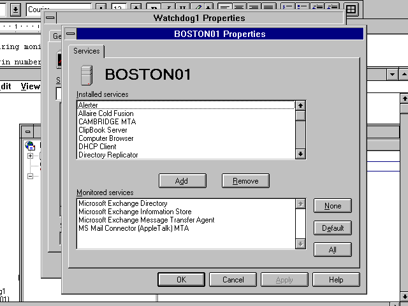Click down arrow of background child window scrollbar
The image size is (408, 306).
[404, 296]
